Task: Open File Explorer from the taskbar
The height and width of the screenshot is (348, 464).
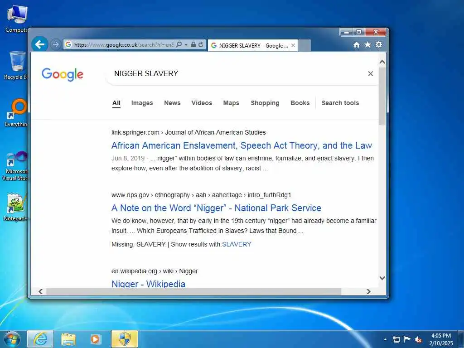Action: point(68,339)
